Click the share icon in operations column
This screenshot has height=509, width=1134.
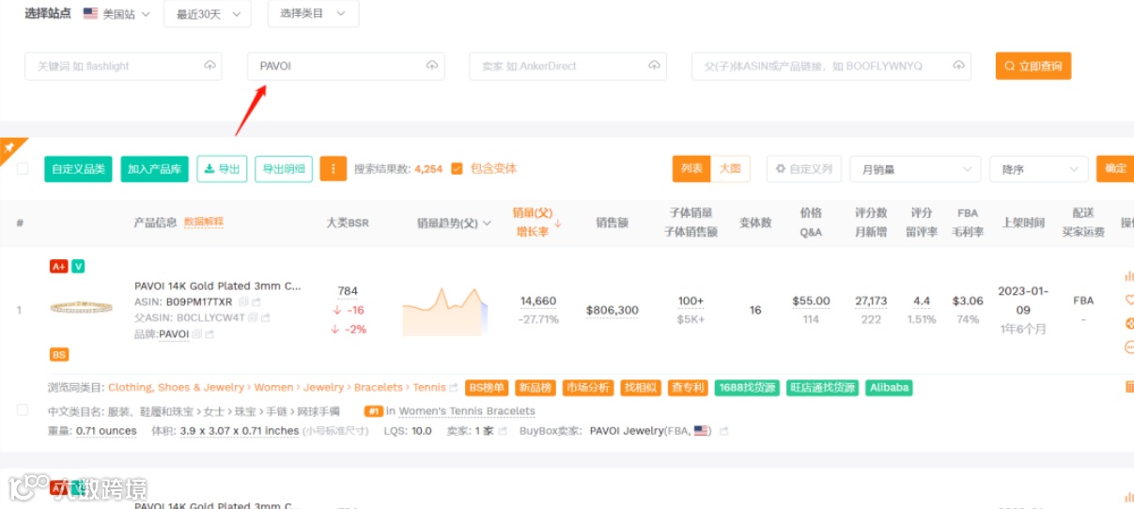[1128, 324]
